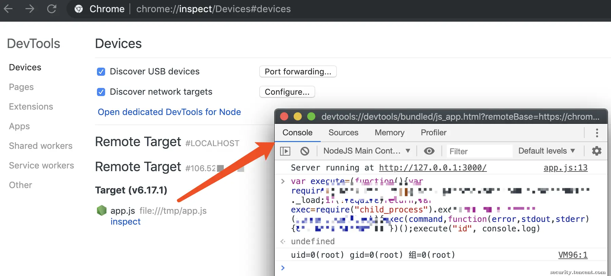Switch to the Memory tab
The width and height of the screenshot is (611, 276).
[x=390, y=133]
